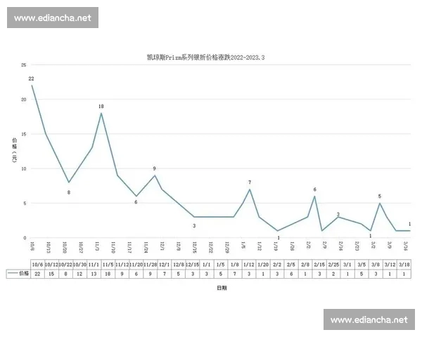422x337 pixels.
Task: Click the x-axis tick label 12/29
Action: click(227, 247)
